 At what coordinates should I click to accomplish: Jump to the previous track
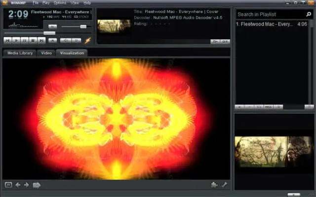coord(8,40)
